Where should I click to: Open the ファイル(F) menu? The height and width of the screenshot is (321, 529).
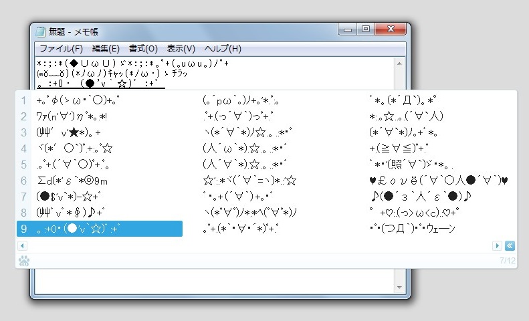click(x=61, y=49)
